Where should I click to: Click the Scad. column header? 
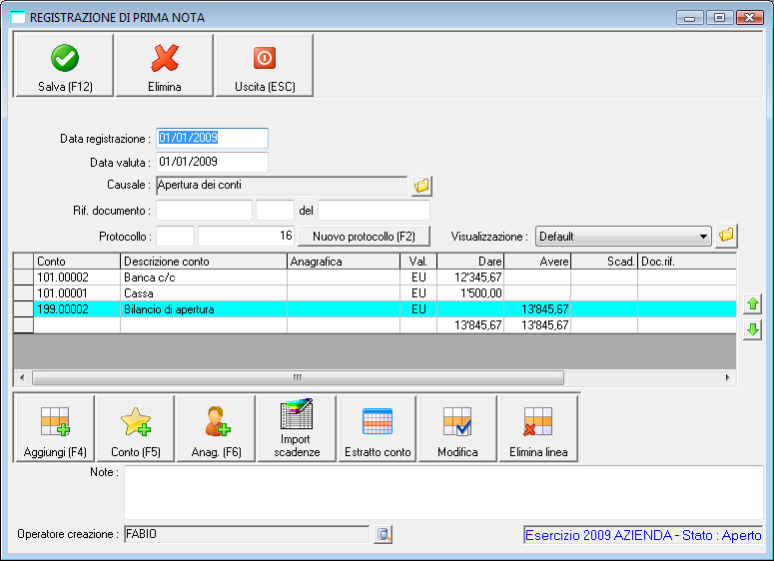point(604,261)
